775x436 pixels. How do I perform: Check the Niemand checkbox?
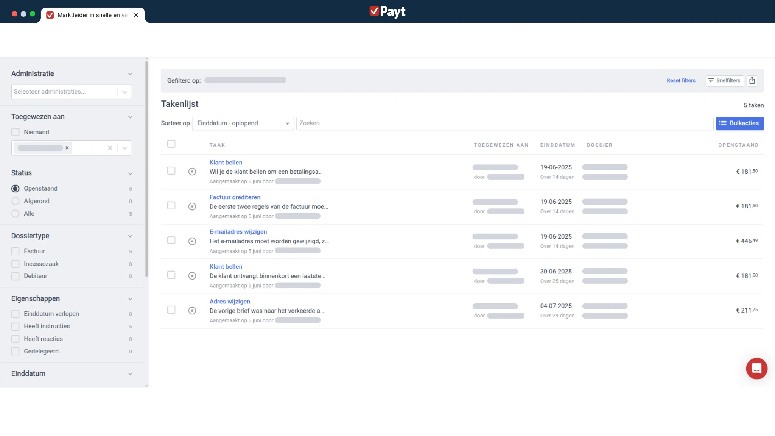(x=16, y=132)
